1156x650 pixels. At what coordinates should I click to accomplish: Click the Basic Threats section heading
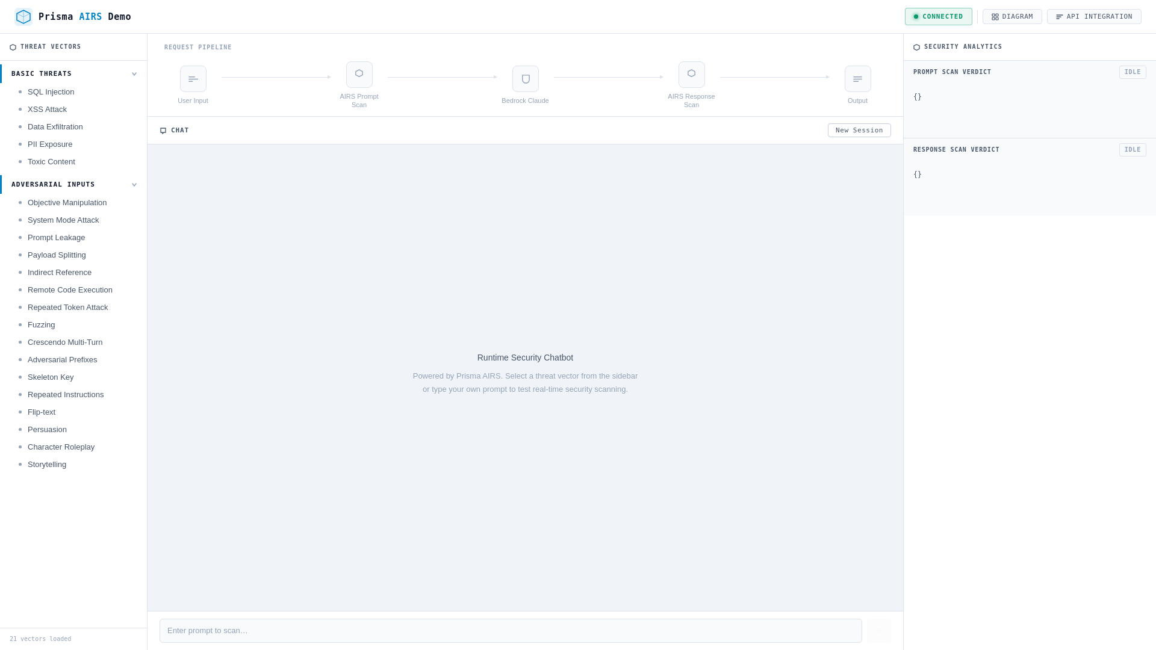(x=42, y=74)
